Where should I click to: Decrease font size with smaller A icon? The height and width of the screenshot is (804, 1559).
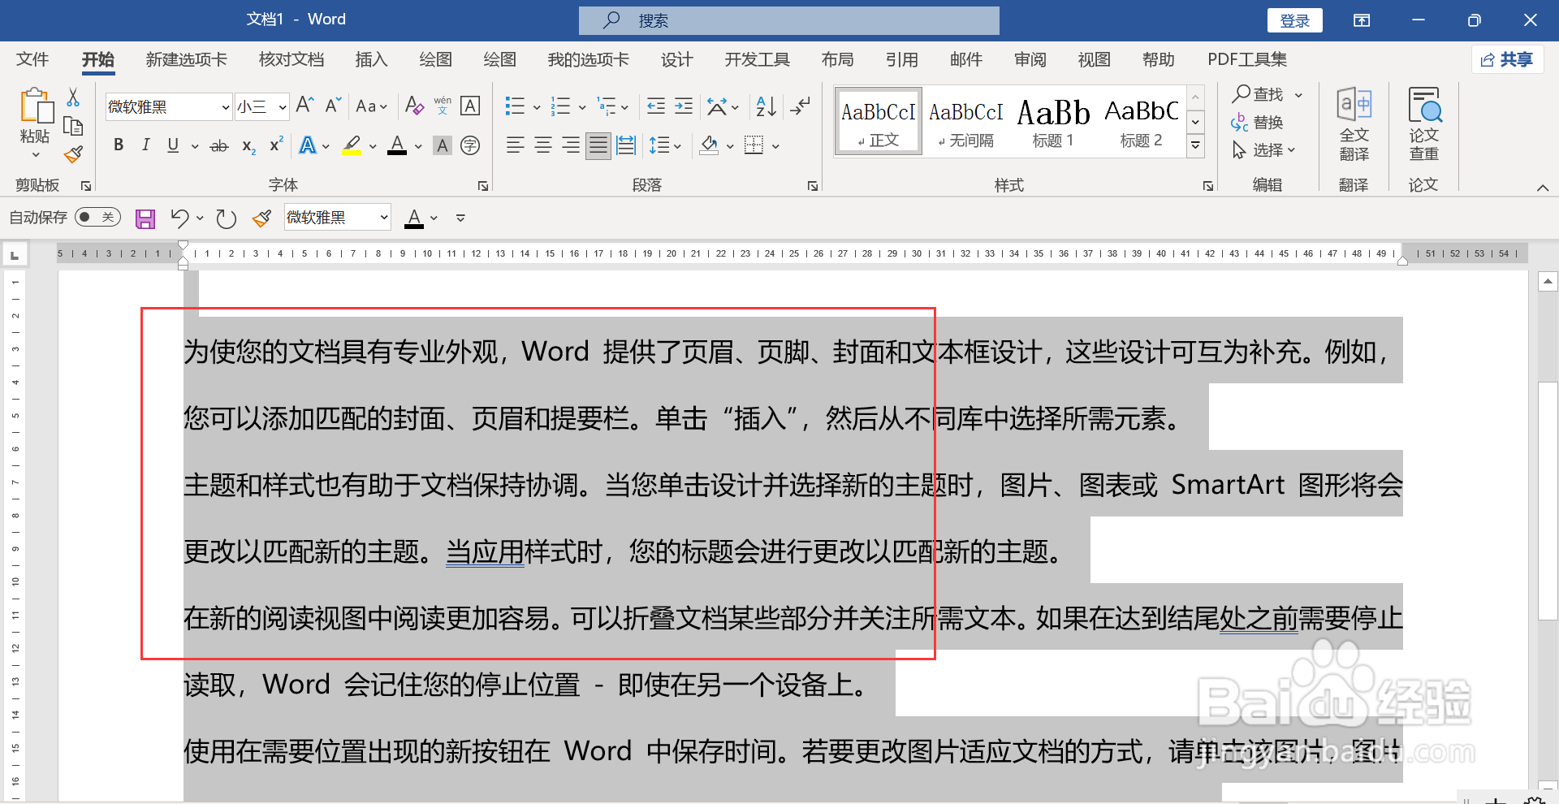pos(333,105)
